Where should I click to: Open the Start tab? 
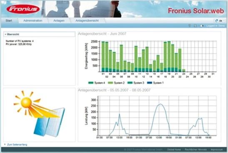pyautogui.click(x=9, y=21)
